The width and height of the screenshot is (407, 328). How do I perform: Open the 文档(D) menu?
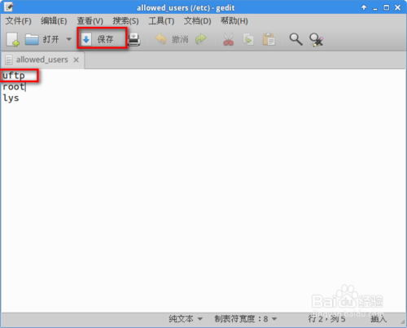(197, 21)
